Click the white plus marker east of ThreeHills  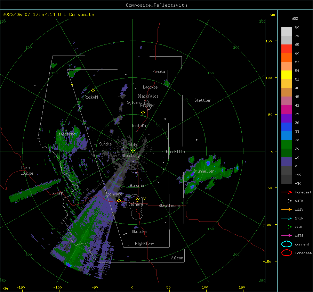coord(196,140)
